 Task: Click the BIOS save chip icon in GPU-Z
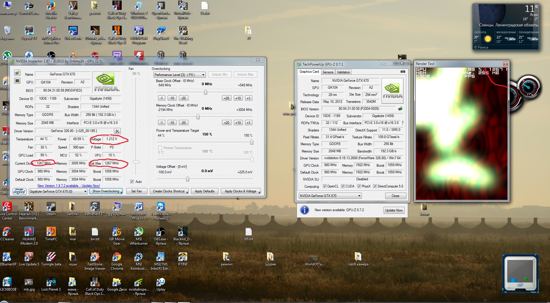(x=400, y=109)
